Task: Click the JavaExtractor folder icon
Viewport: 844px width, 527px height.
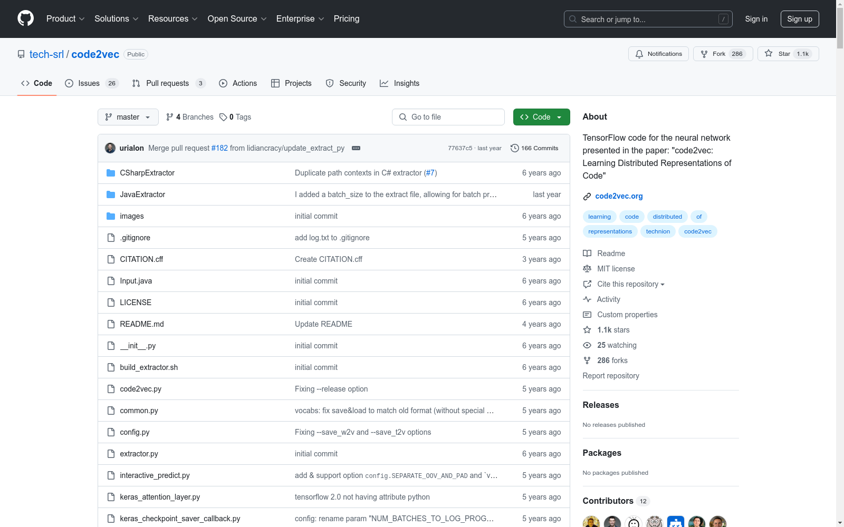Action: point(111,194)
